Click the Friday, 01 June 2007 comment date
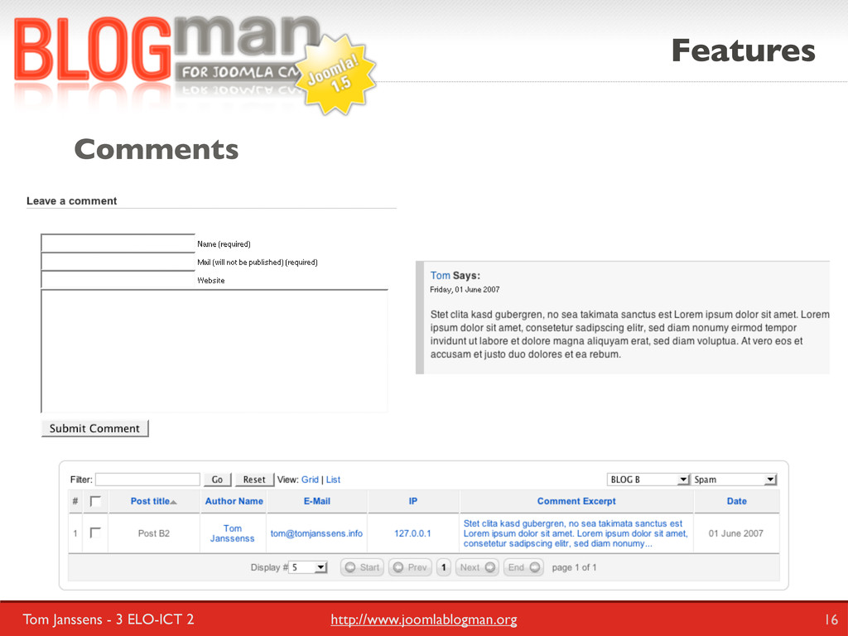The width and height of the screenshot is (848, 636). (x=465, y=289)
